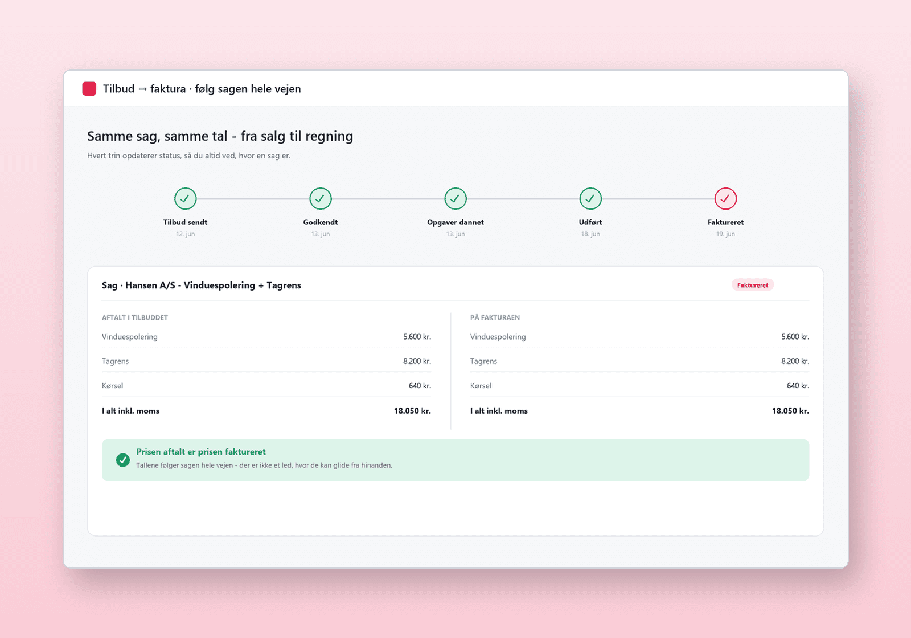Viewport: 911px width, 638px height.
Task: Click the Kørsel row in tilbud column
Action: [x=266, y=386]
